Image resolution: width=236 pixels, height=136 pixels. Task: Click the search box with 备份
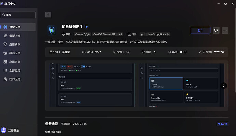[x=18, y=15]
